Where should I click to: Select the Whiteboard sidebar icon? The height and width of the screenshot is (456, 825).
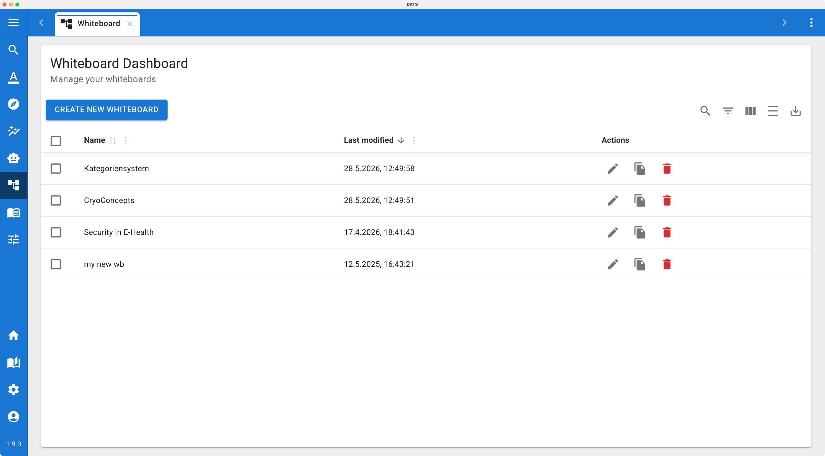pos(14,185)
